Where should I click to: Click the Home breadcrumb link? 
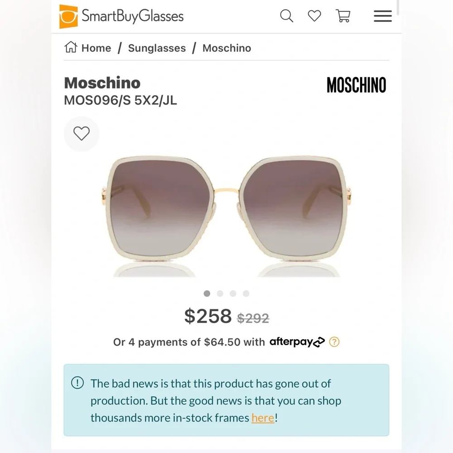tap(95, 48)
